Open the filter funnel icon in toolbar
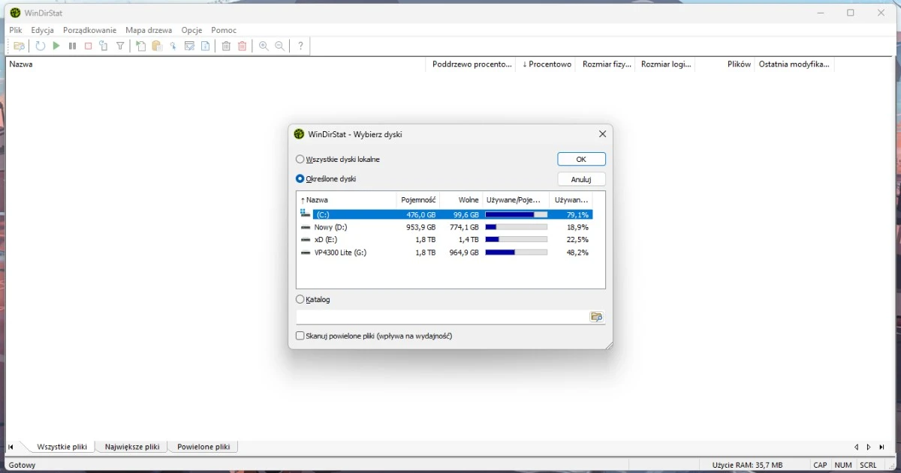 click(x=120, y=46)
